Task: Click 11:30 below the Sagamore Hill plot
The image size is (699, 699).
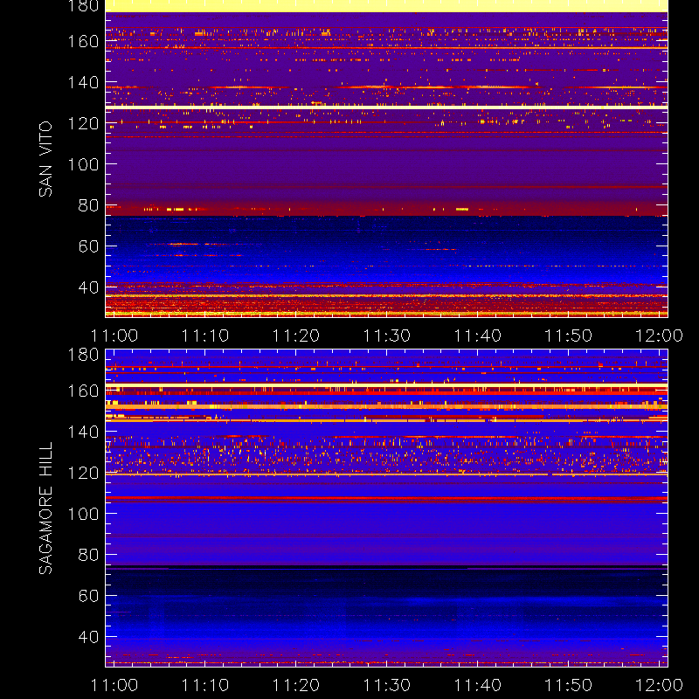Action: click(x=387, y=685)
